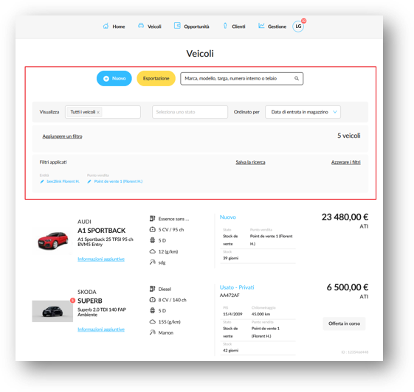Expand the Data di entrata in magazzino dropdown
This screenshot has width=414, height=392.
tap(303, 112)
